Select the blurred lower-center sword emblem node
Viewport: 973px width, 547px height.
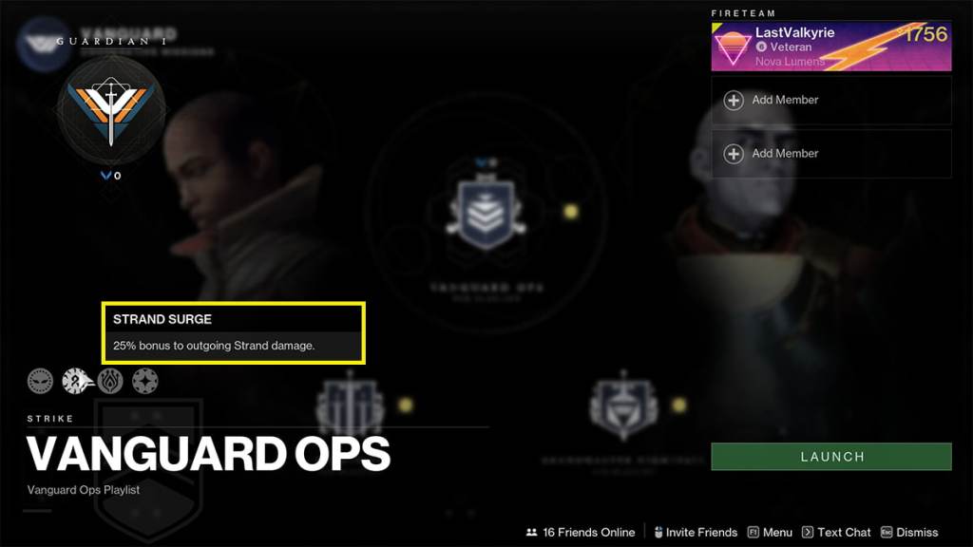[350, 405]
